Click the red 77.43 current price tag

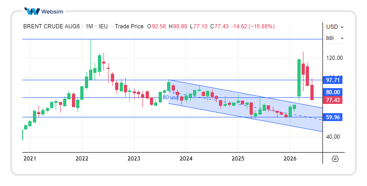(333, 100)
